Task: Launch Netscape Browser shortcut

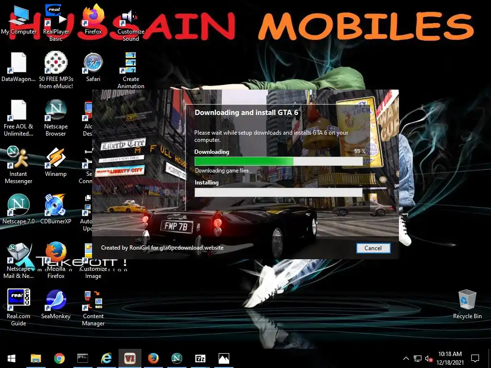Action: 56,118
